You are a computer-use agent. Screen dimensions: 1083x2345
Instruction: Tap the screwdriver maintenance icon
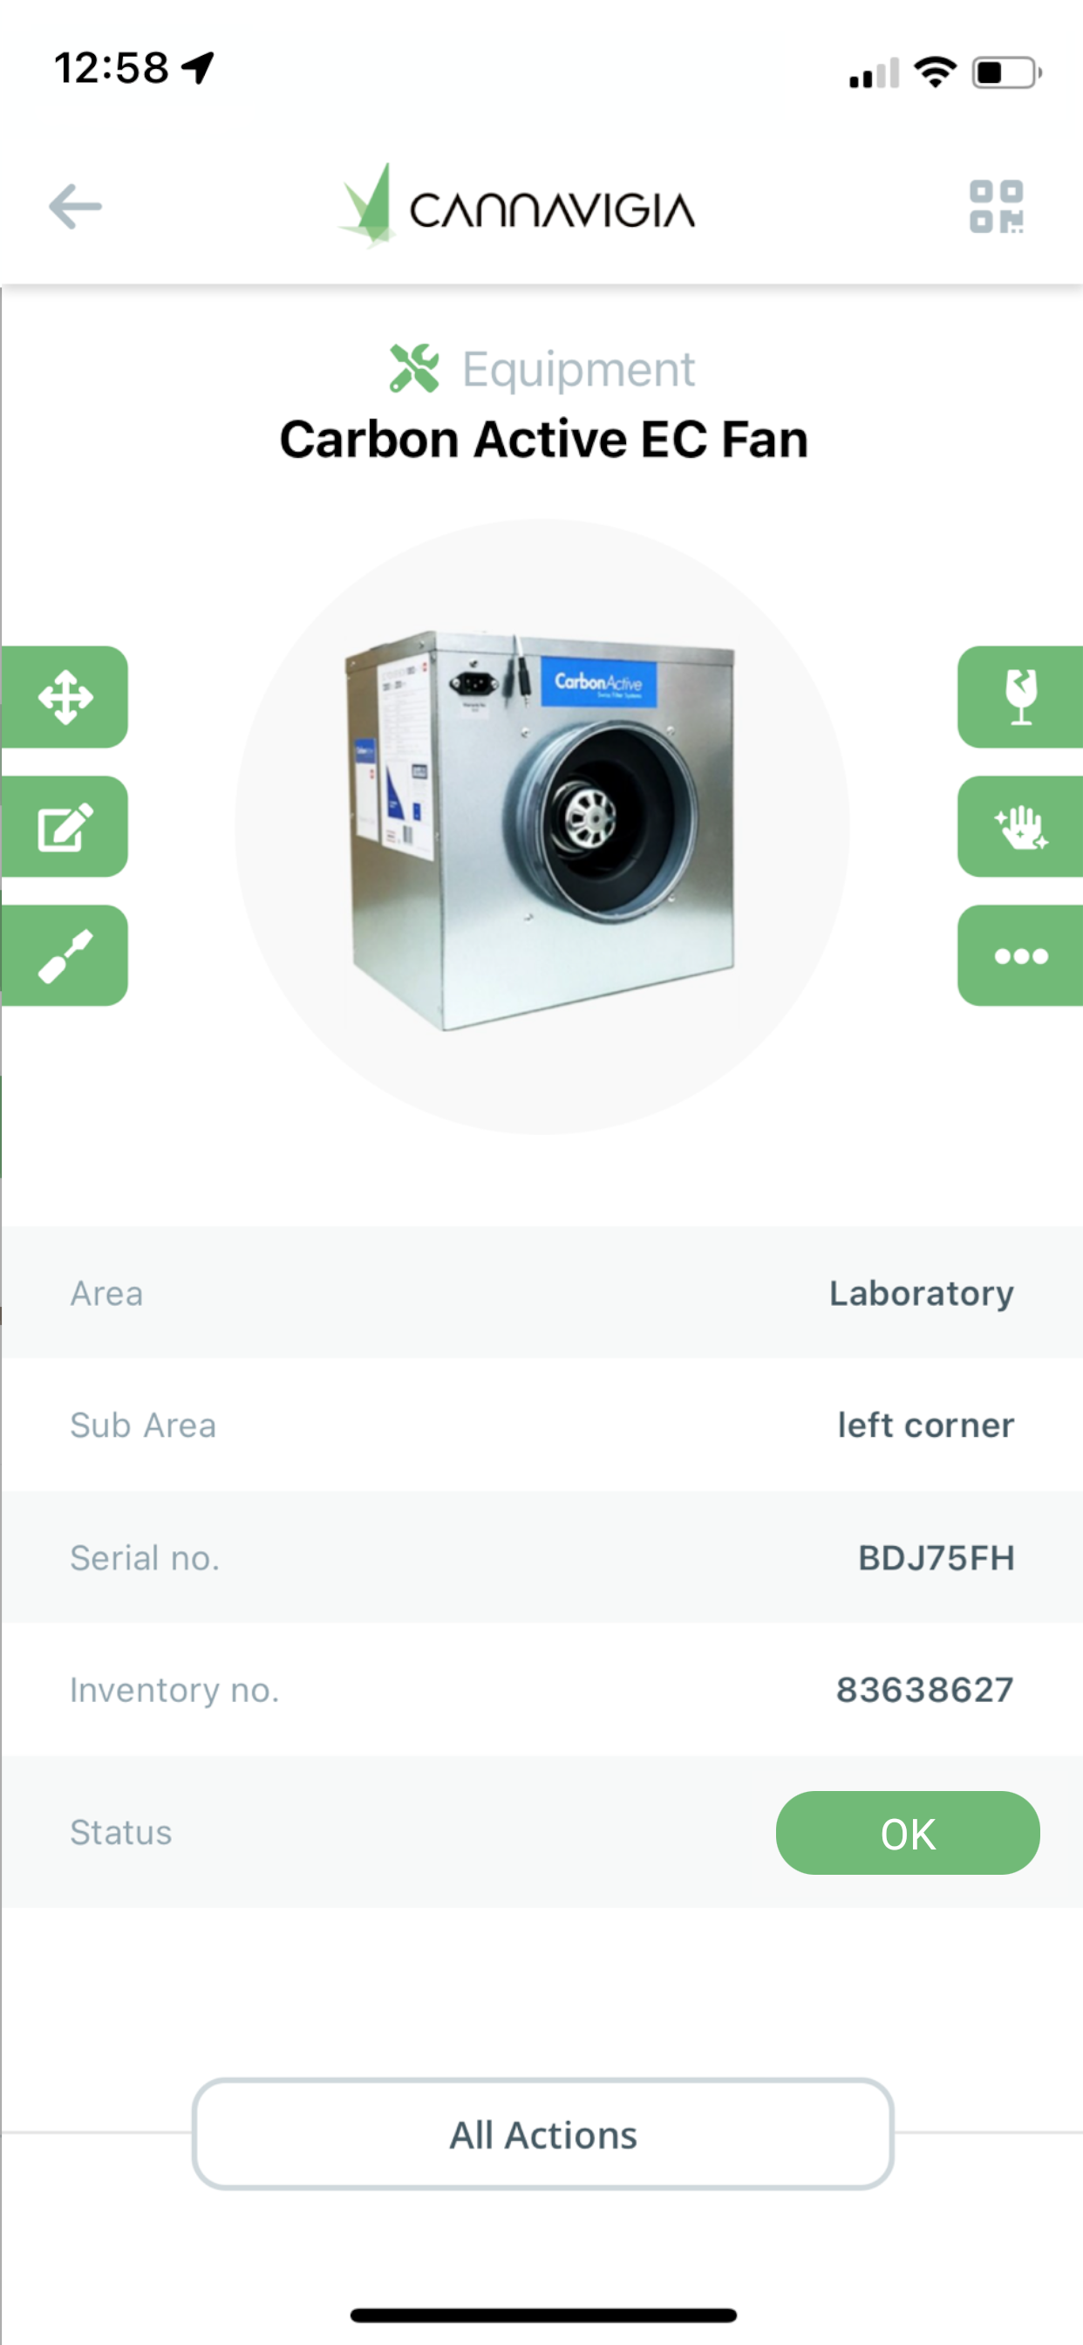point(65,955)
